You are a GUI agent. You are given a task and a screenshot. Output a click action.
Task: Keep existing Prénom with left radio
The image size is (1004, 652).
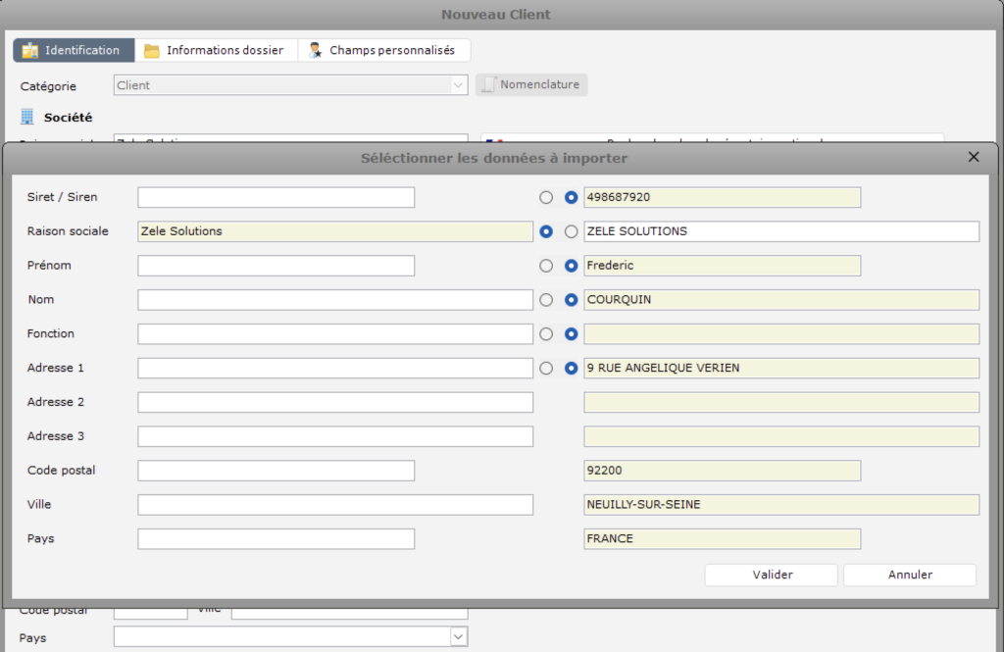point(546,266)
